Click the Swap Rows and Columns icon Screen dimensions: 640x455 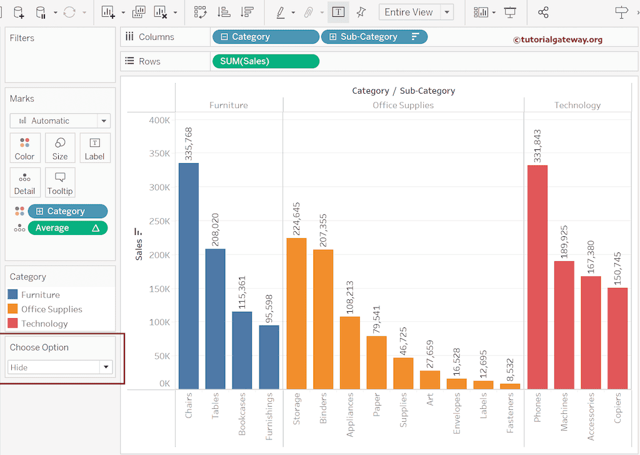coord(200,12)
